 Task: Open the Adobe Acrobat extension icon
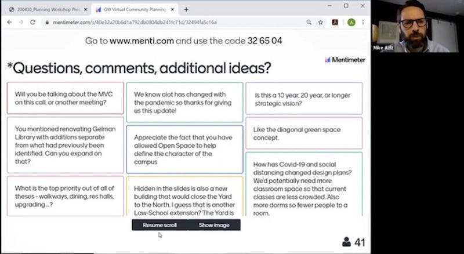pos(335,22)
